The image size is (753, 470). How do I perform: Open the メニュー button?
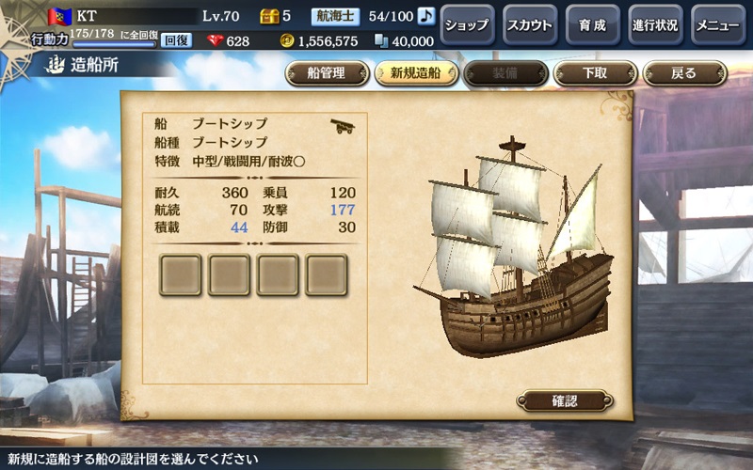[x=718, y=24]
